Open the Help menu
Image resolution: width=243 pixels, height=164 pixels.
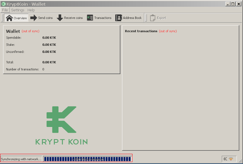[31, 10]
